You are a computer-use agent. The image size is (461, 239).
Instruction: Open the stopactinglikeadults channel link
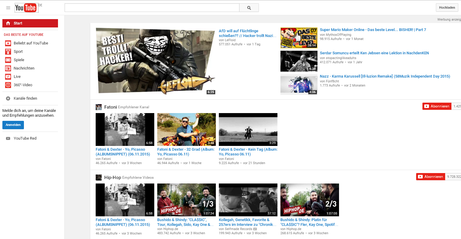tap(341, 58)
